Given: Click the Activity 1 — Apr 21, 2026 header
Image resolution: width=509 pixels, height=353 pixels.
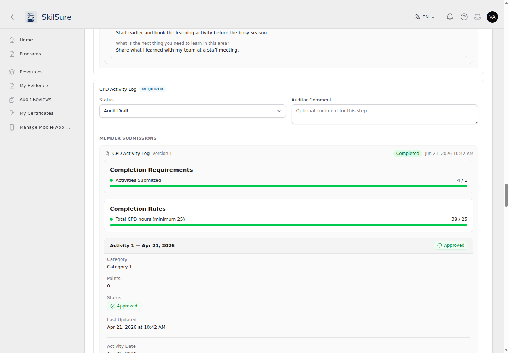Looking at the screenshot, I should 288,246.
